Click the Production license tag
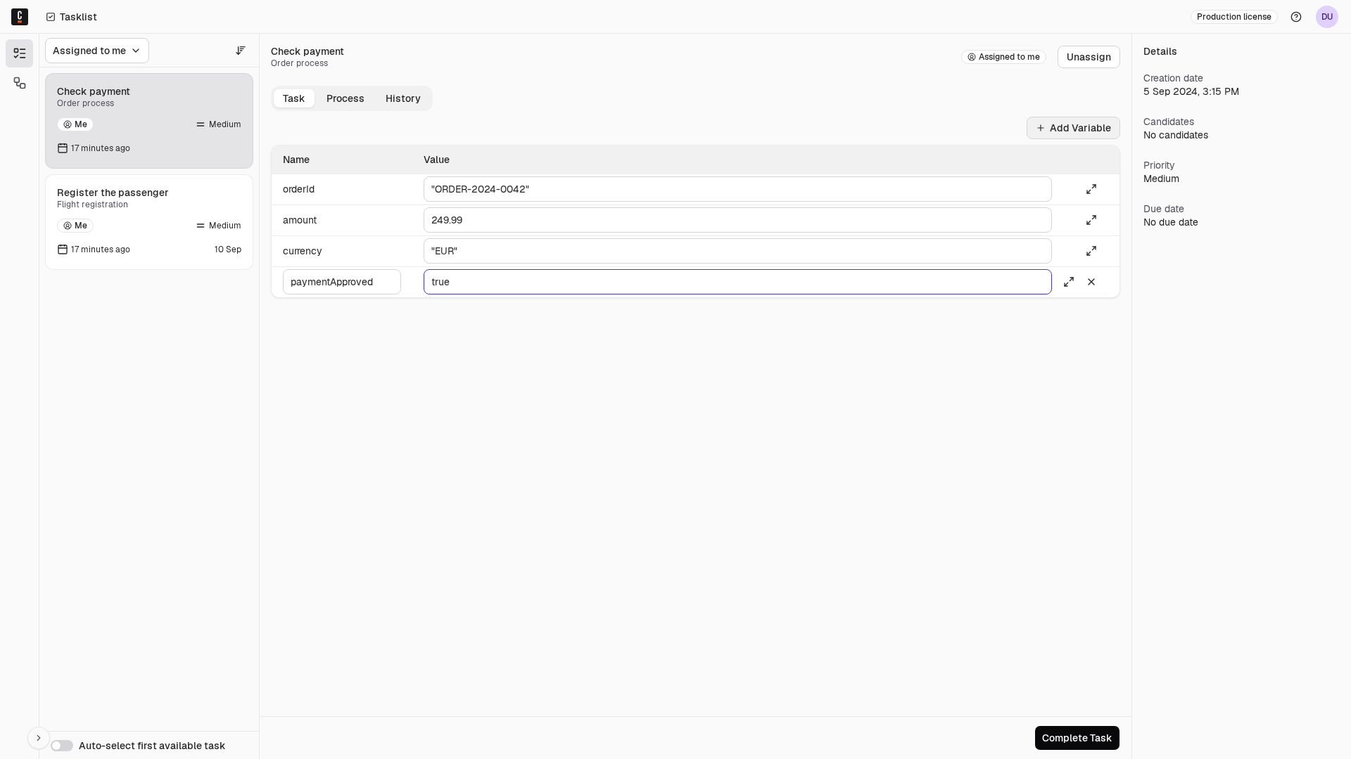This screenshot has width=1351, height=759. pos(1234,17)
